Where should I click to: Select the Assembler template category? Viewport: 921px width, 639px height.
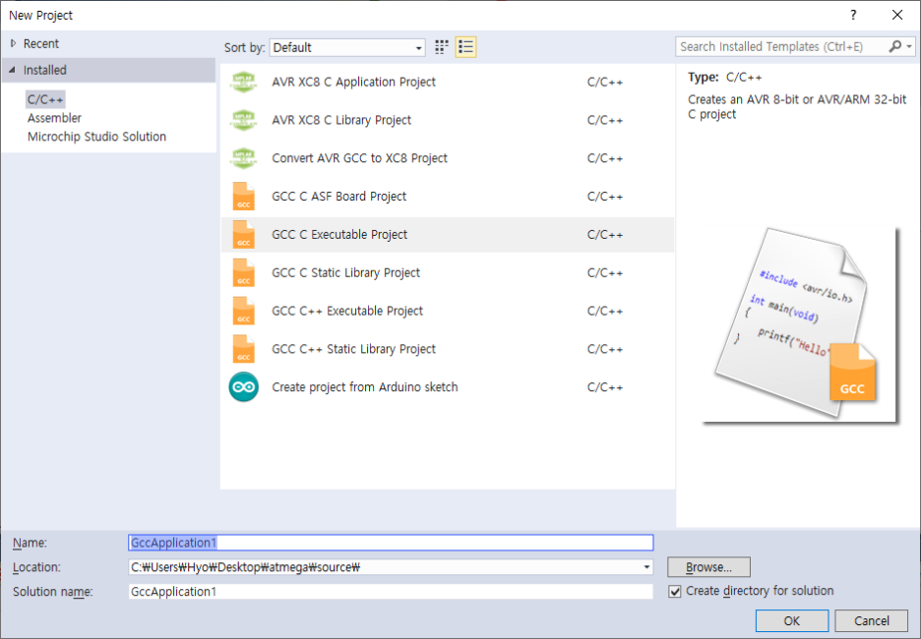[x=54, y=118]
